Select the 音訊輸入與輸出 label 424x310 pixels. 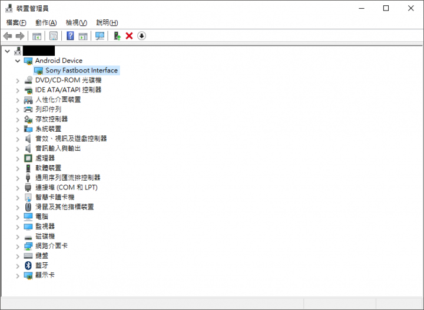(x=58, y=148)
